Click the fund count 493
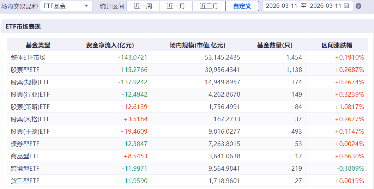374x189 pixels. (297, 132)
